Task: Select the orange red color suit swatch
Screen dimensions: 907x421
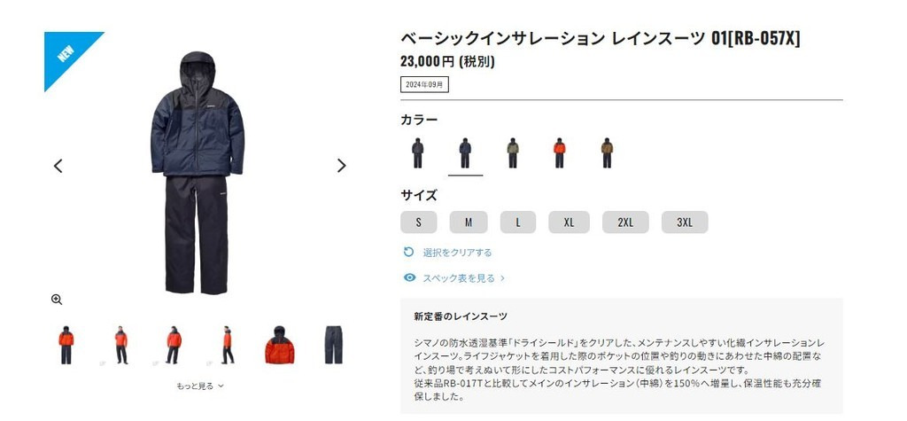Action: pos(560,152)
